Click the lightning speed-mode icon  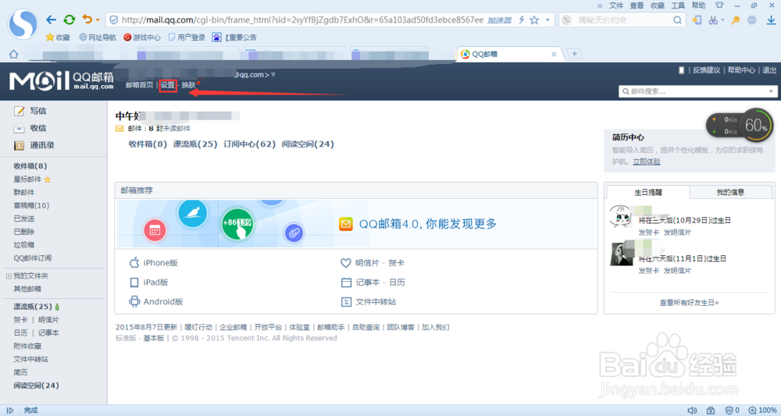click(x=522, y=20)
